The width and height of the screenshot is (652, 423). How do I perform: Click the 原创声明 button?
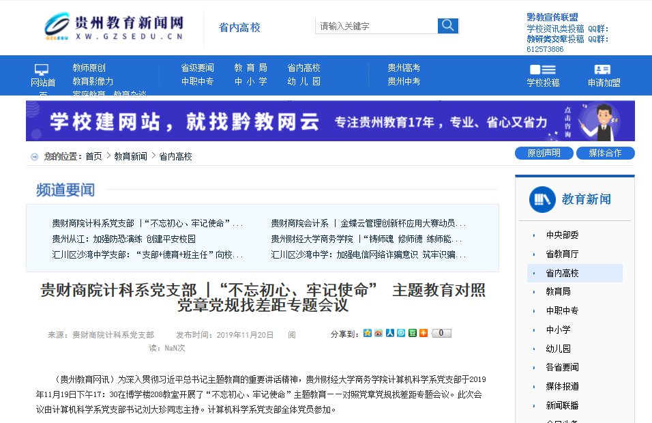pyautogui.click(x=544, y=153)
